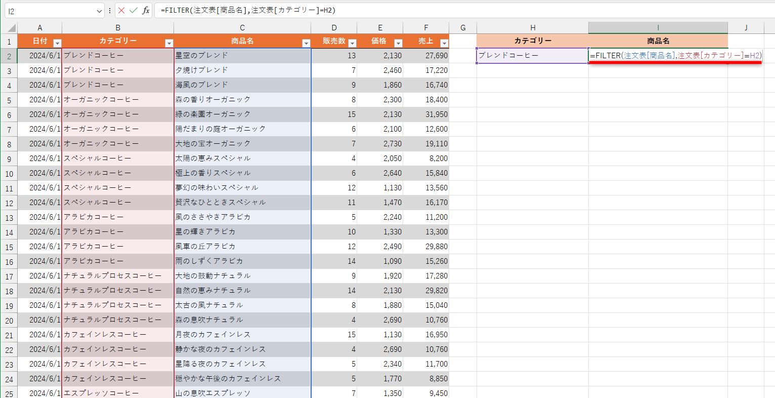Screen dimensions: 775x398
Task: Click the Cancel (X) icon in the formula bar
Action: pos(122,11)
